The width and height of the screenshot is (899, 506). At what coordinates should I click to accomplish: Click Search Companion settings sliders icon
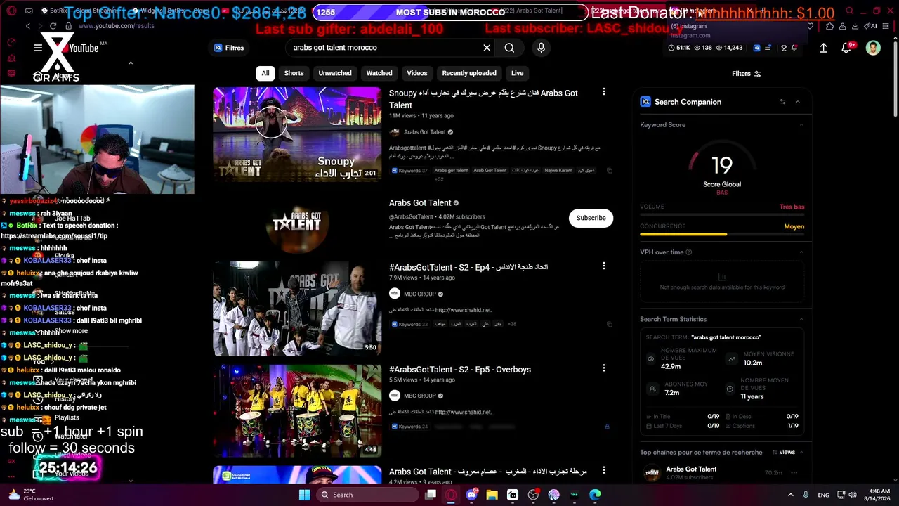pos(782,102)
